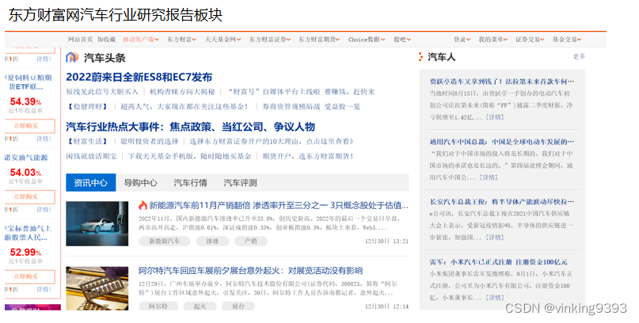The height and width of the screenshot is (323, 639).
Task: Open article 新能源汽车前11月产销翻倍
Action: click(x=279, y=205)
